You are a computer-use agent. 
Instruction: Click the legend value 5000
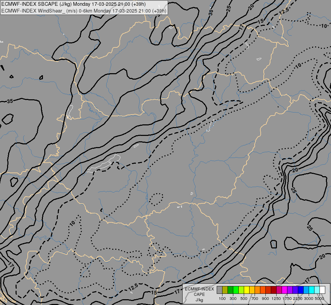coord(320,299)
